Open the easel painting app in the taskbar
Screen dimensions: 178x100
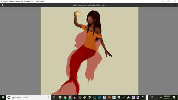click(x=119, y=97)
